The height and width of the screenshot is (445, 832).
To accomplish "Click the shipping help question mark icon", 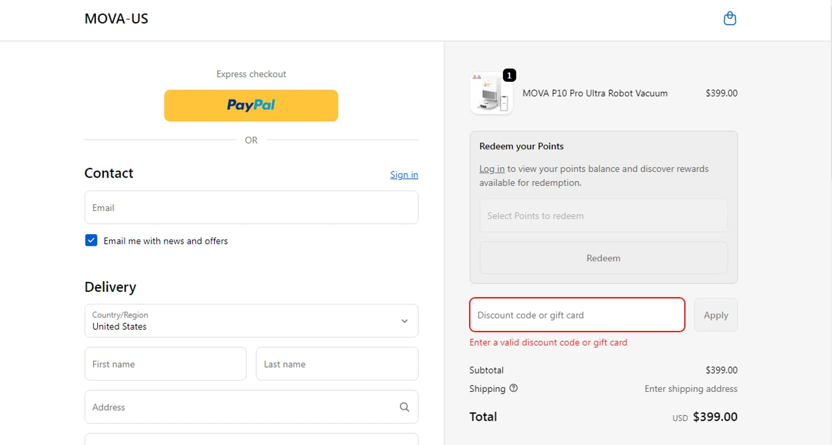I will (x=514, y=388).
